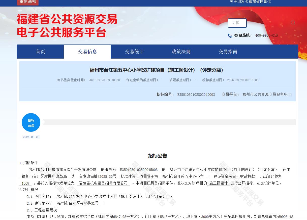Click the search magnifier icon
307x220 pixels.
(x=293, y=23)
